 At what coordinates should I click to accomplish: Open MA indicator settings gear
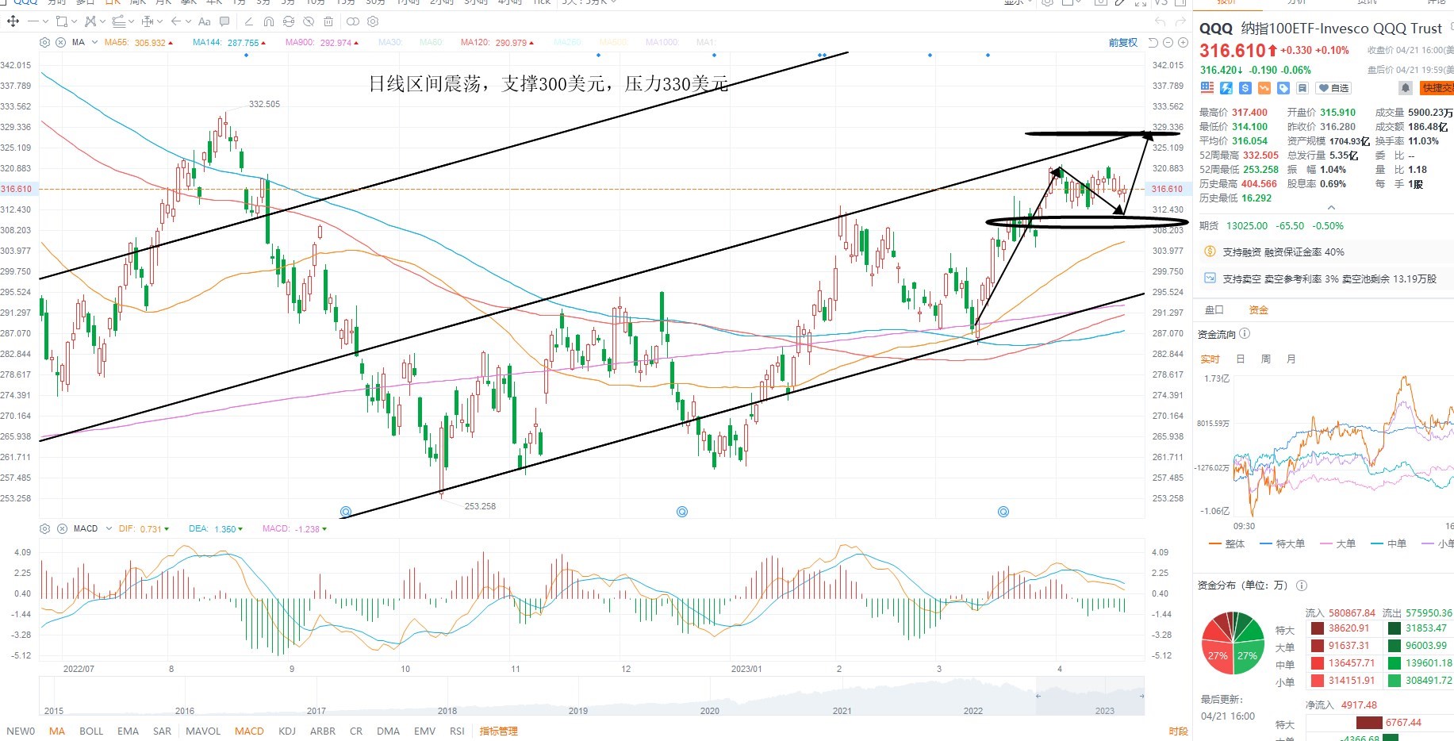coord(45,42)
